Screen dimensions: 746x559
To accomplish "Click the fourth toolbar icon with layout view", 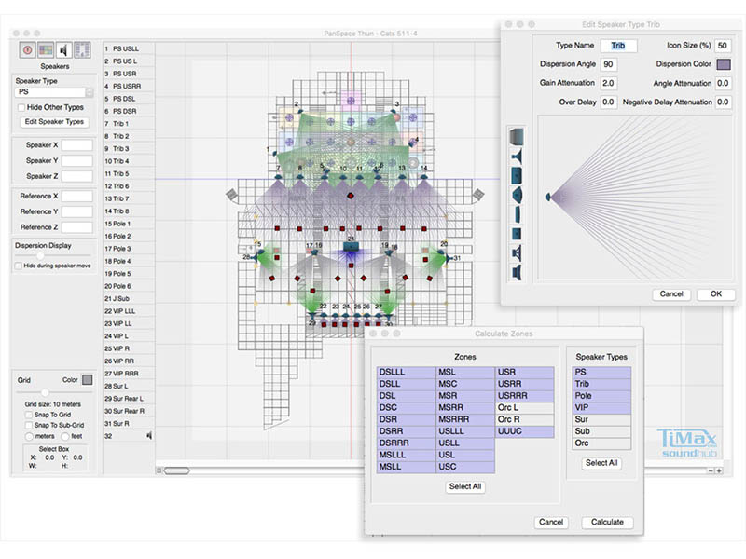I will pyautogui.click(x=82, y=49).
